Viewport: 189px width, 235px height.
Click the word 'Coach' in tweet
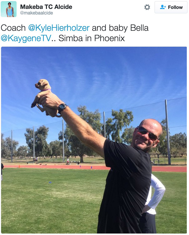tap(13, 28)
